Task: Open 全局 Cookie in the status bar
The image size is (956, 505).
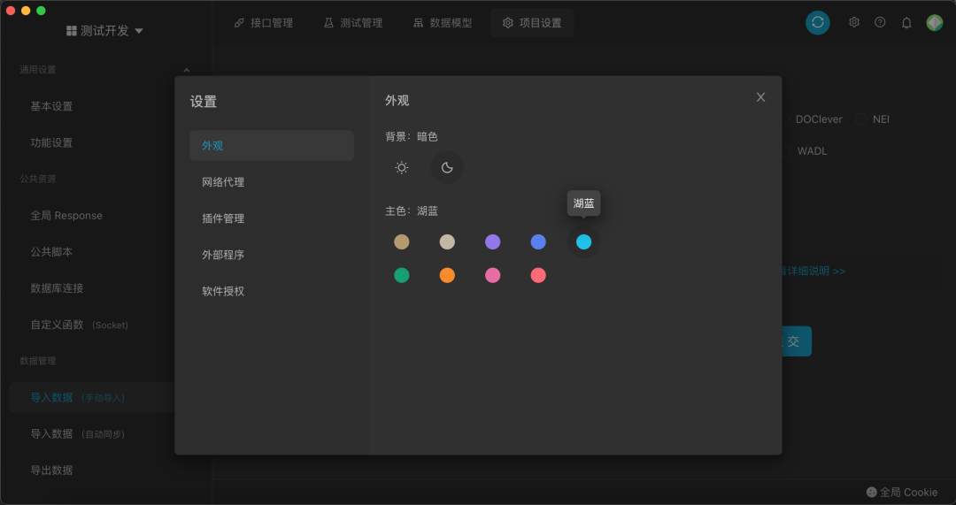Action: point(902,493)
